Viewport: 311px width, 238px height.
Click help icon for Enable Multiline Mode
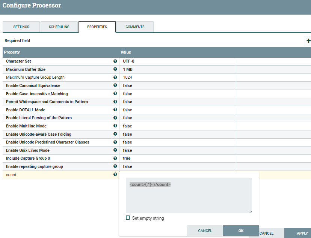coord(115,126)
